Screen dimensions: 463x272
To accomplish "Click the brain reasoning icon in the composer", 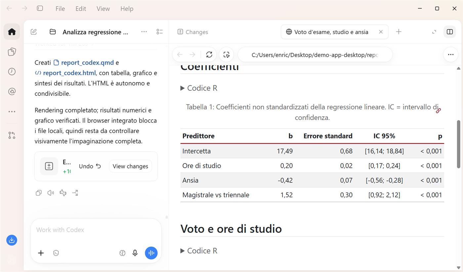I will pyautogui.click(x=122, y=253).
